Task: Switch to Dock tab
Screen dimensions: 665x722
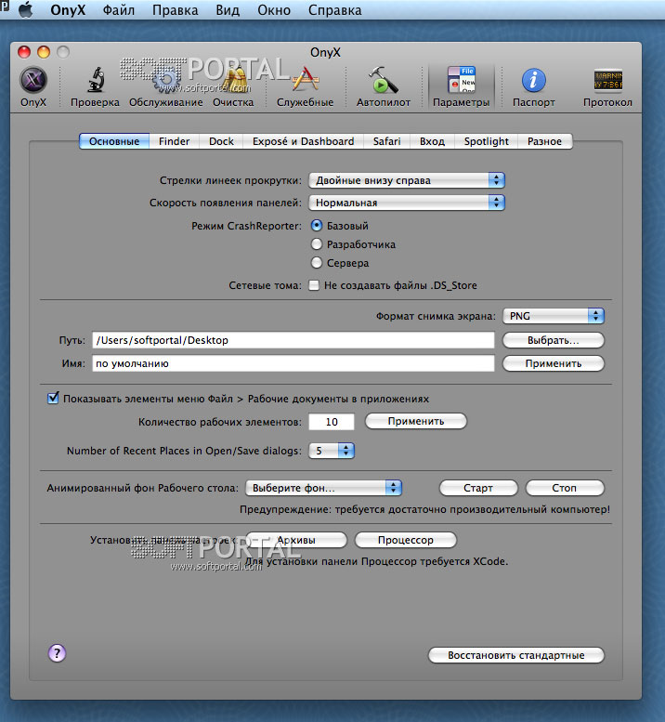Action: pos(221,141)
